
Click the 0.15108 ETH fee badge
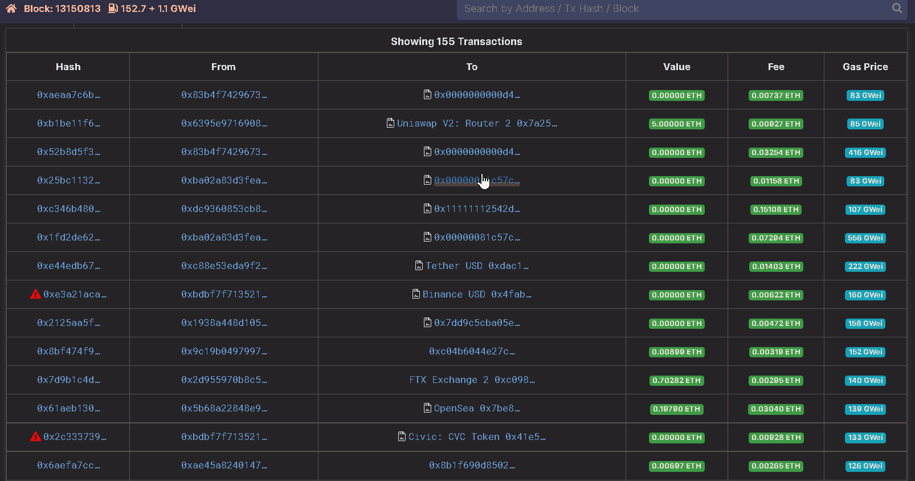click(x=776, y=209)
